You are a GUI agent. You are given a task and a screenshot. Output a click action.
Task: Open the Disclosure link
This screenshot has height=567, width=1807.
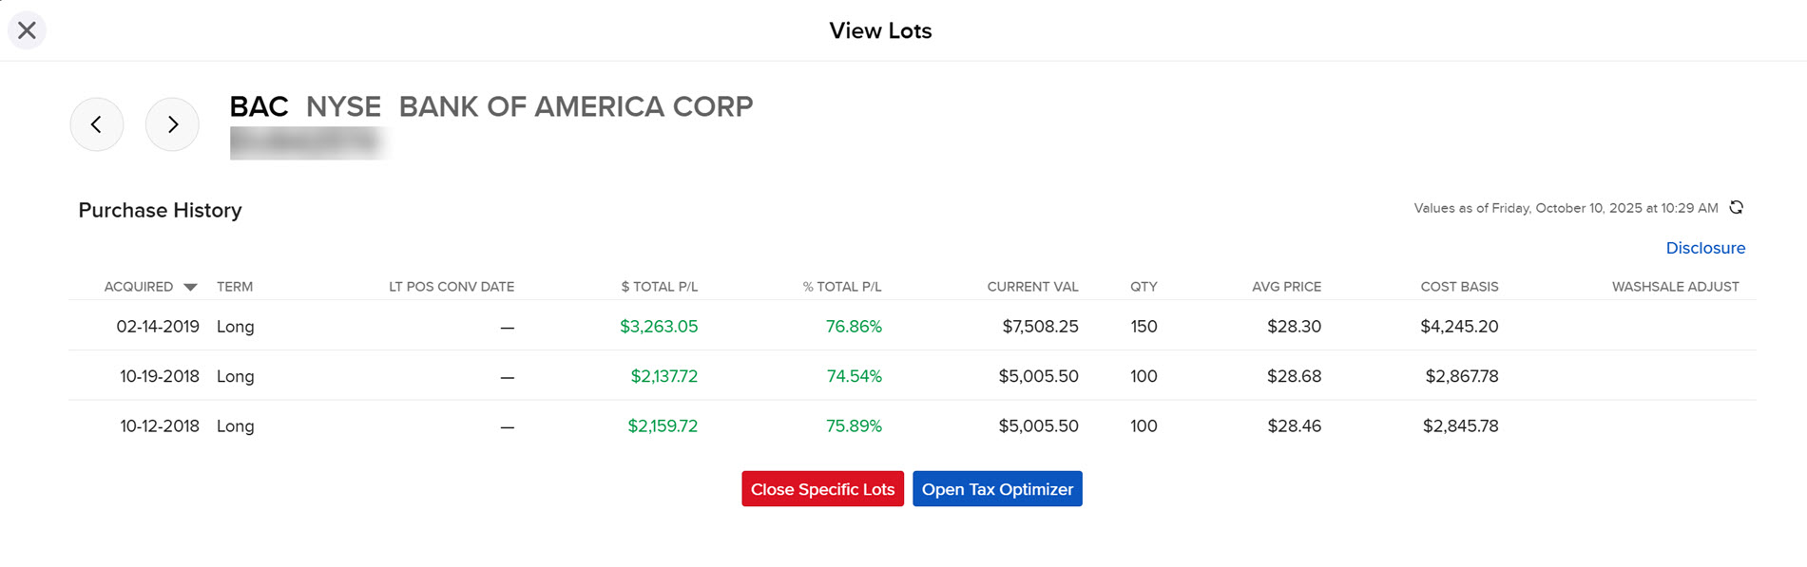1704,248
